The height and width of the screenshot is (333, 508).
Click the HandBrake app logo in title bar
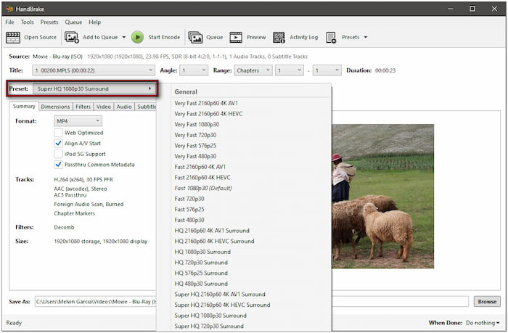[x=9, y=9]
